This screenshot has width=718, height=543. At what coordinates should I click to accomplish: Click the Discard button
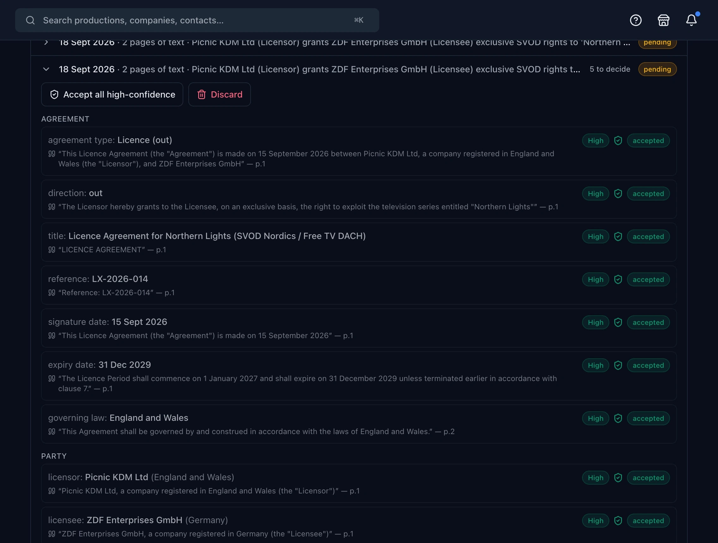click(x=219, y=94)
